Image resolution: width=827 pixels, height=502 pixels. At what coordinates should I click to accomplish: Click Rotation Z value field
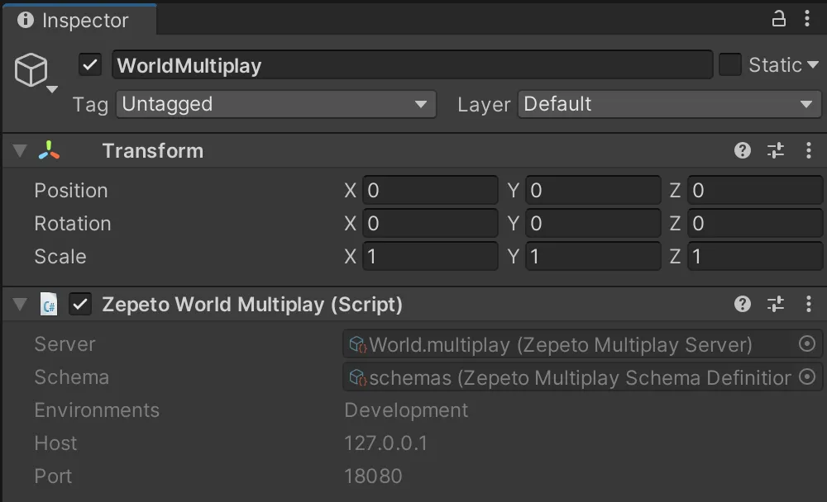tap(755, 224)
